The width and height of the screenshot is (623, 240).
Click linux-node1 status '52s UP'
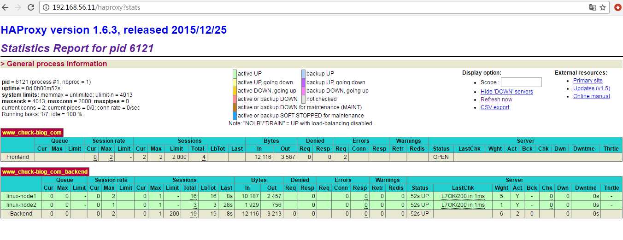tap(420, 196)
